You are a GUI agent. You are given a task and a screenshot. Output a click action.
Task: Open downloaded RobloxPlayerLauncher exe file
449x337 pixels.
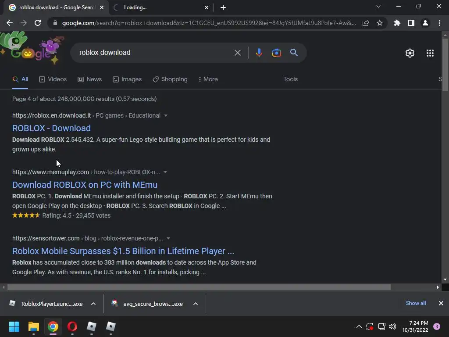point(46,304)
